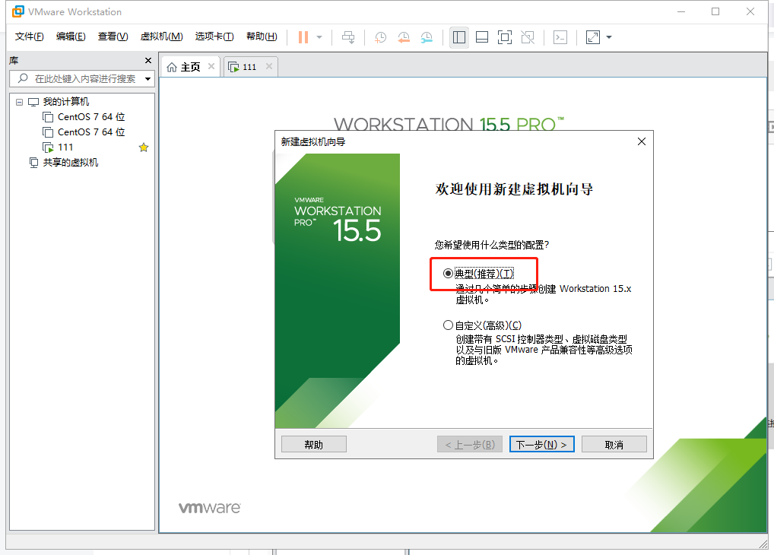The width and height of the screenshot is (774, 555).
Task: Open the stretch display dropdown arrow
Action: (609, 37)
